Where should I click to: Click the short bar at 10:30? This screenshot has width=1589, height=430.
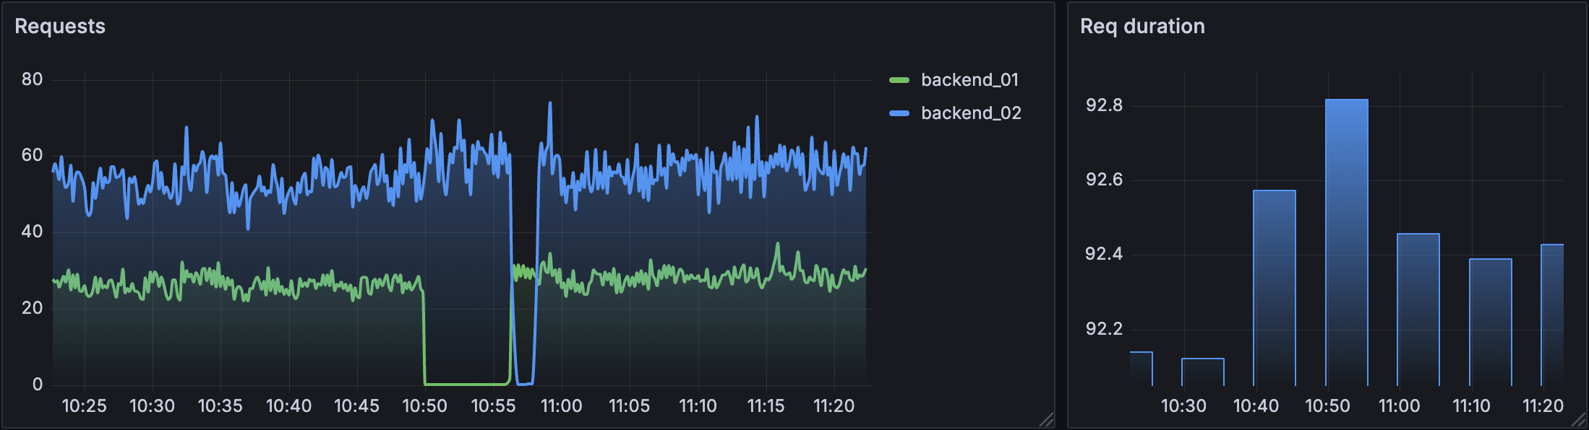[1202, 371]
